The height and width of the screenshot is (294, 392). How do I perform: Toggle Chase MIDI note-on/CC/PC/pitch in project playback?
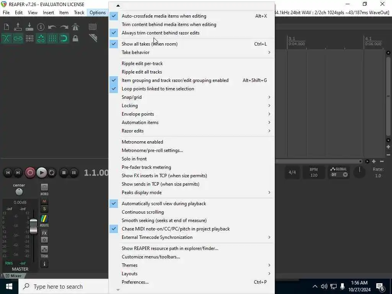[191, 229]
